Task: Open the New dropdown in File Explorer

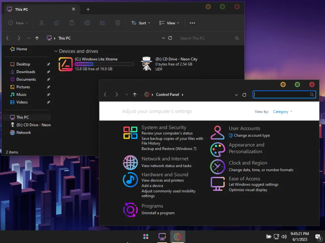Action: pos(18,23)
